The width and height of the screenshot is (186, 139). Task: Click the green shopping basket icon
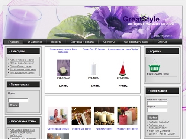tap(154, 66)
